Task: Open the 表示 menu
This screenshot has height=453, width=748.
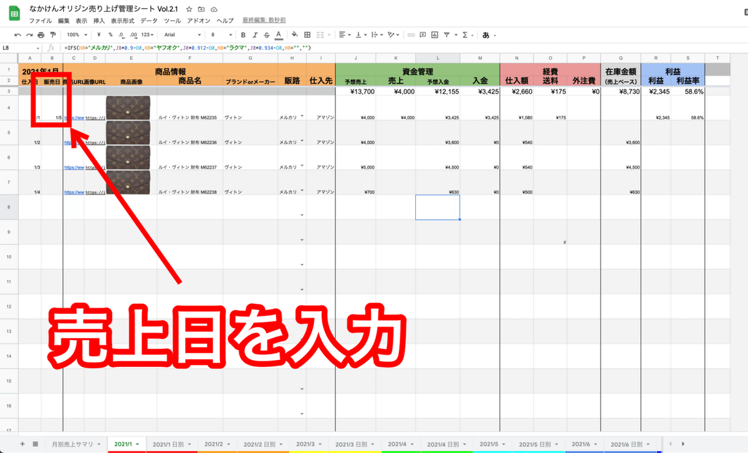Action: (82, 21)
